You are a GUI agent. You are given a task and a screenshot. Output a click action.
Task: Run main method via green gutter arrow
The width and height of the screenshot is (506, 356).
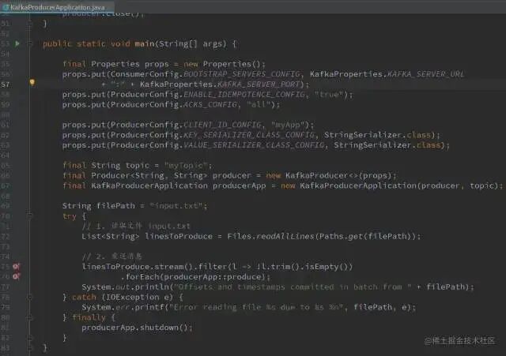point(17,43)
